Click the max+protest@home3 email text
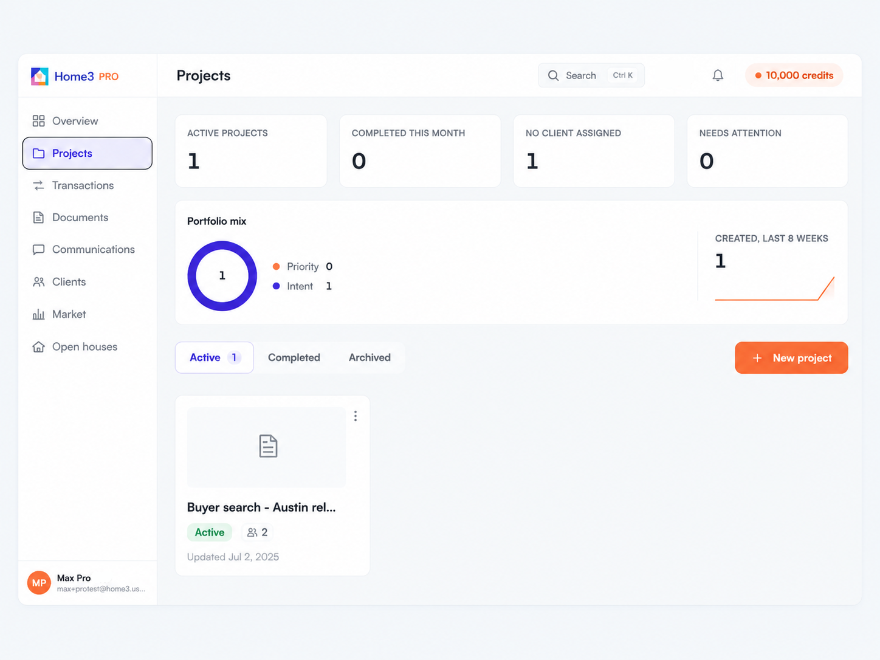 (101, 589)
